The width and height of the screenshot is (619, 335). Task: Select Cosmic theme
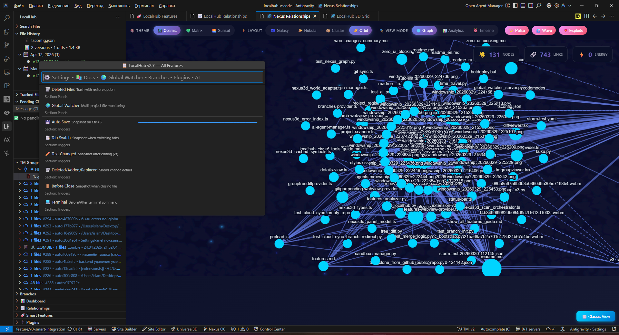167,31
